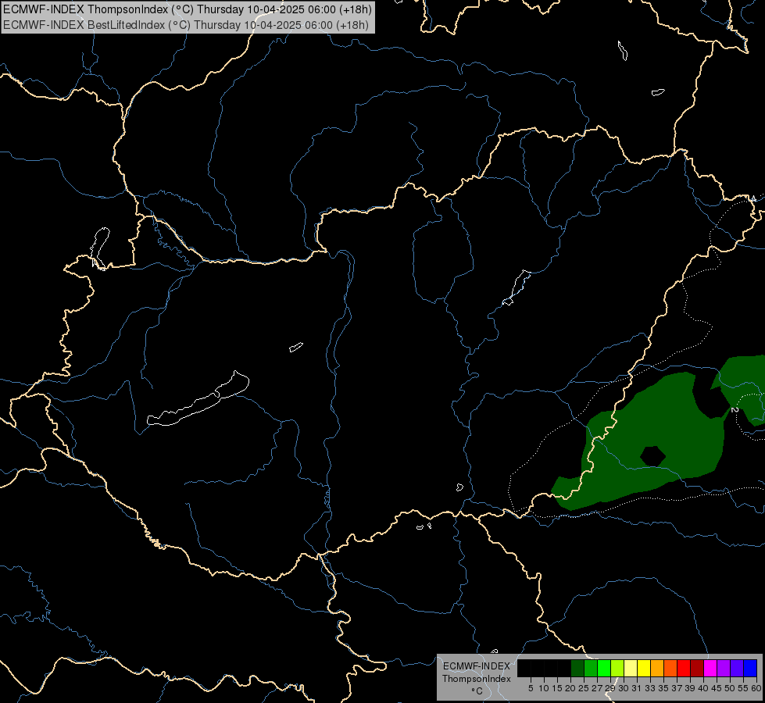
Task: Click the ThompsonIndex title line at top
Action: 188,9
